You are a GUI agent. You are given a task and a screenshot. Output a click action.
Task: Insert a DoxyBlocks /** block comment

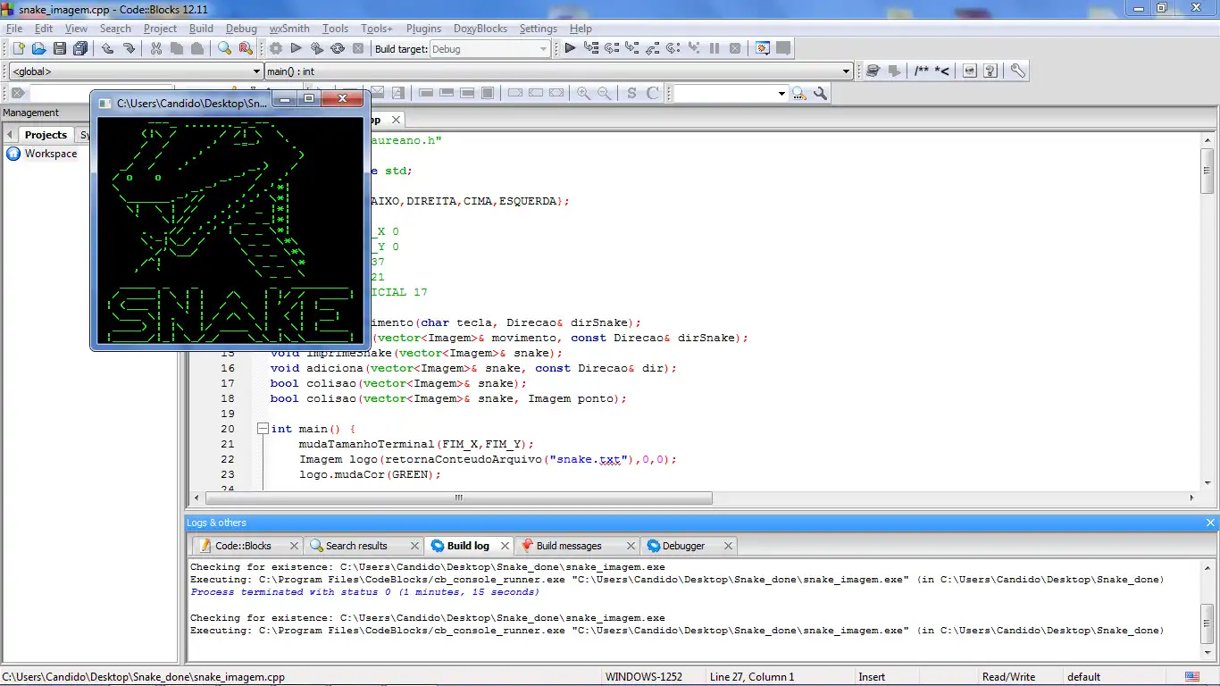[921, 71]
